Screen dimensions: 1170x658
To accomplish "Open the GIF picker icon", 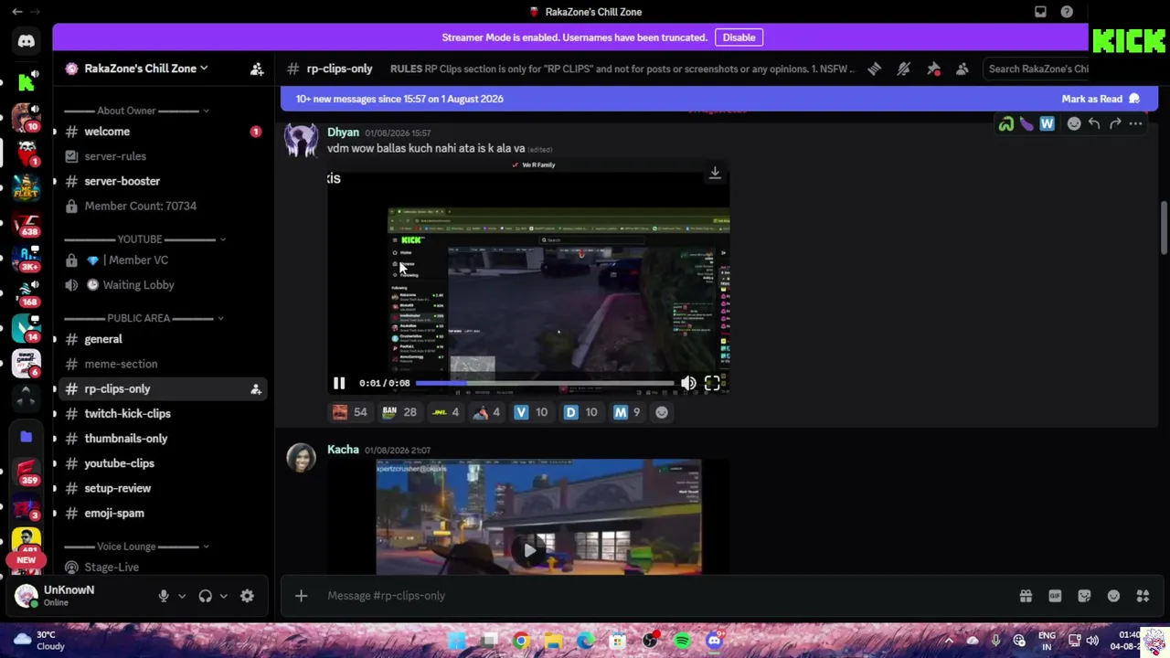I will 1055,596.
